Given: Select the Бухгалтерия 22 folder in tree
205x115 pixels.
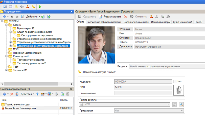Looking at the screenshot, I should 26,28.
